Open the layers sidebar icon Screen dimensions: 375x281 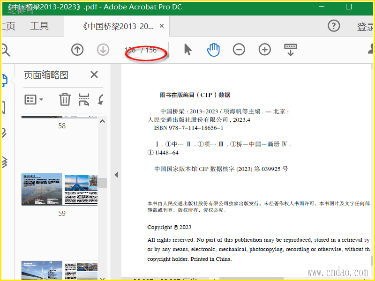click(x=5, y=163)
